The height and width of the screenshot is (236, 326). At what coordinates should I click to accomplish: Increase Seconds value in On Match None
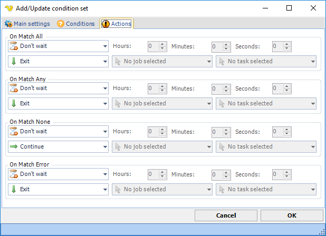[x=287, y=130]
